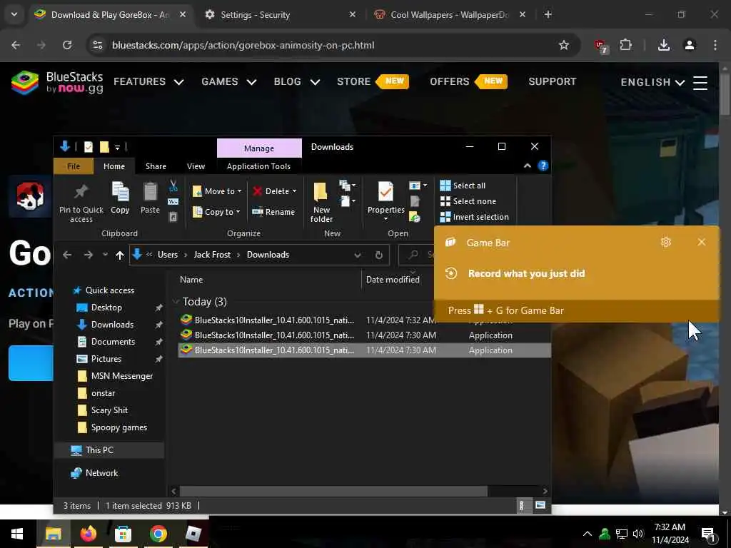Open a new Chrome tab

548,15
